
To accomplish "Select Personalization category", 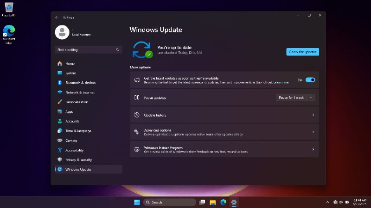I will pyautogui.click(x=88, y=102).
